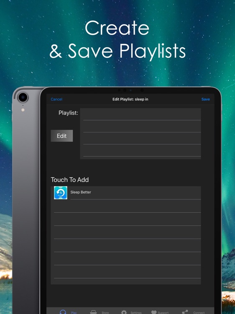The height and width of the screenshot is (314, 235).
Task: Open the Settings gear icon
Action: [124, 312]
